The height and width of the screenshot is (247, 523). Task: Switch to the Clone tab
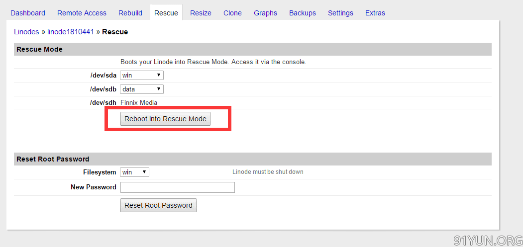(232, 13)
